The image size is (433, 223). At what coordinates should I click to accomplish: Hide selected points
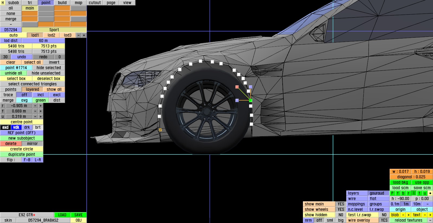coord(49,68)
